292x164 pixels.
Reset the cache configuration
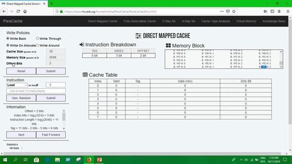tap(21, 71)
